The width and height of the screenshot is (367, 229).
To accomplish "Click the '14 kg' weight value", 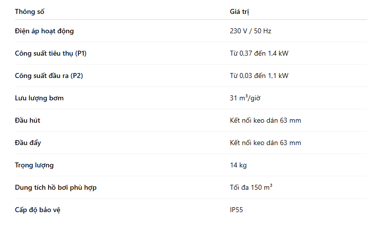I will point(238,165).
